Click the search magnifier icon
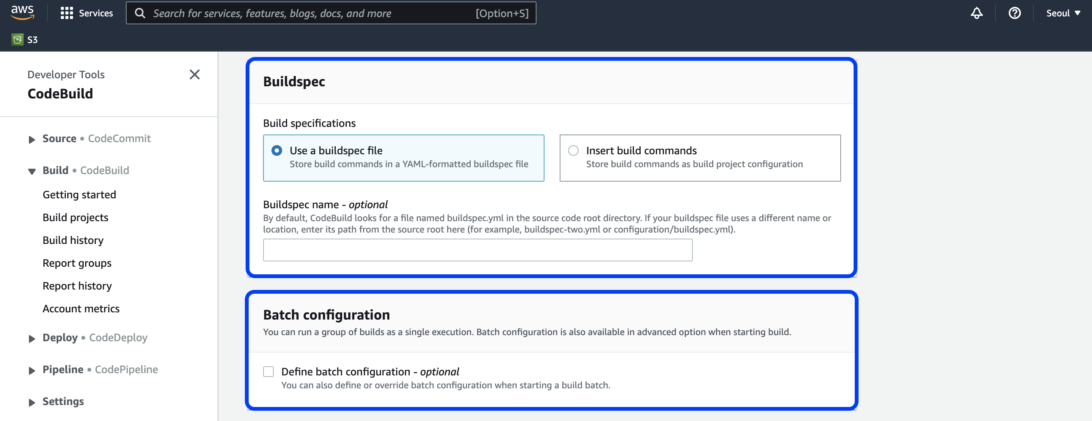 click(140, 13)
